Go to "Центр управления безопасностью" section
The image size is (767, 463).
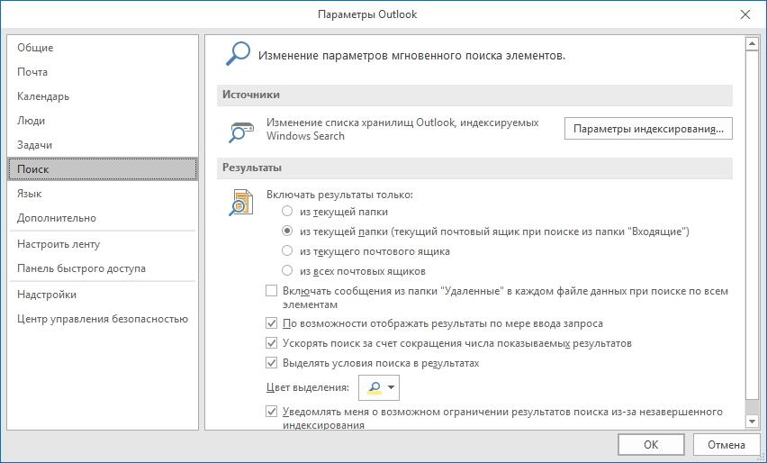pos(103,319)
